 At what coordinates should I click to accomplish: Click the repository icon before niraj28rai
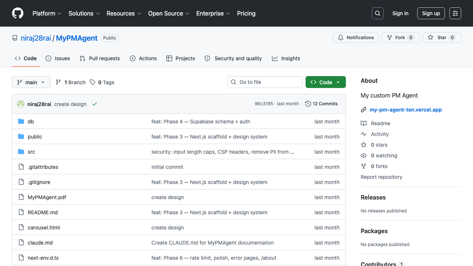(x=15, y=38)
